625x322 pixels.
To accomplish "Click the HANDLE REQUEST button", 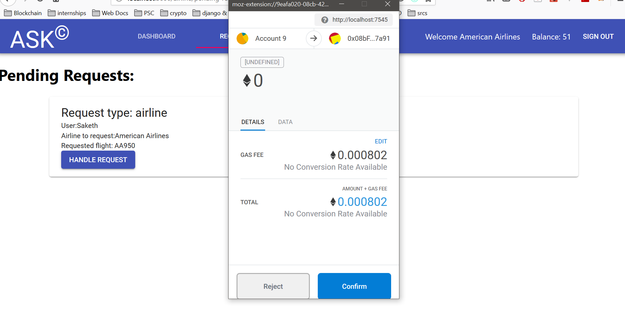I will tap(98, 160).
